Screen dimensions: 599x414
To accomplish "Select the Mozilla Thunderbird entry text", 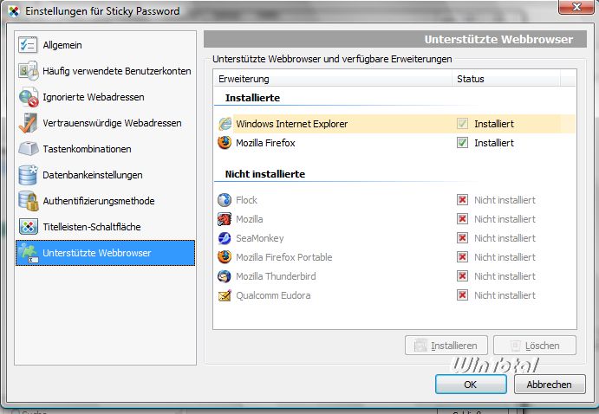I will pos(276,276).
